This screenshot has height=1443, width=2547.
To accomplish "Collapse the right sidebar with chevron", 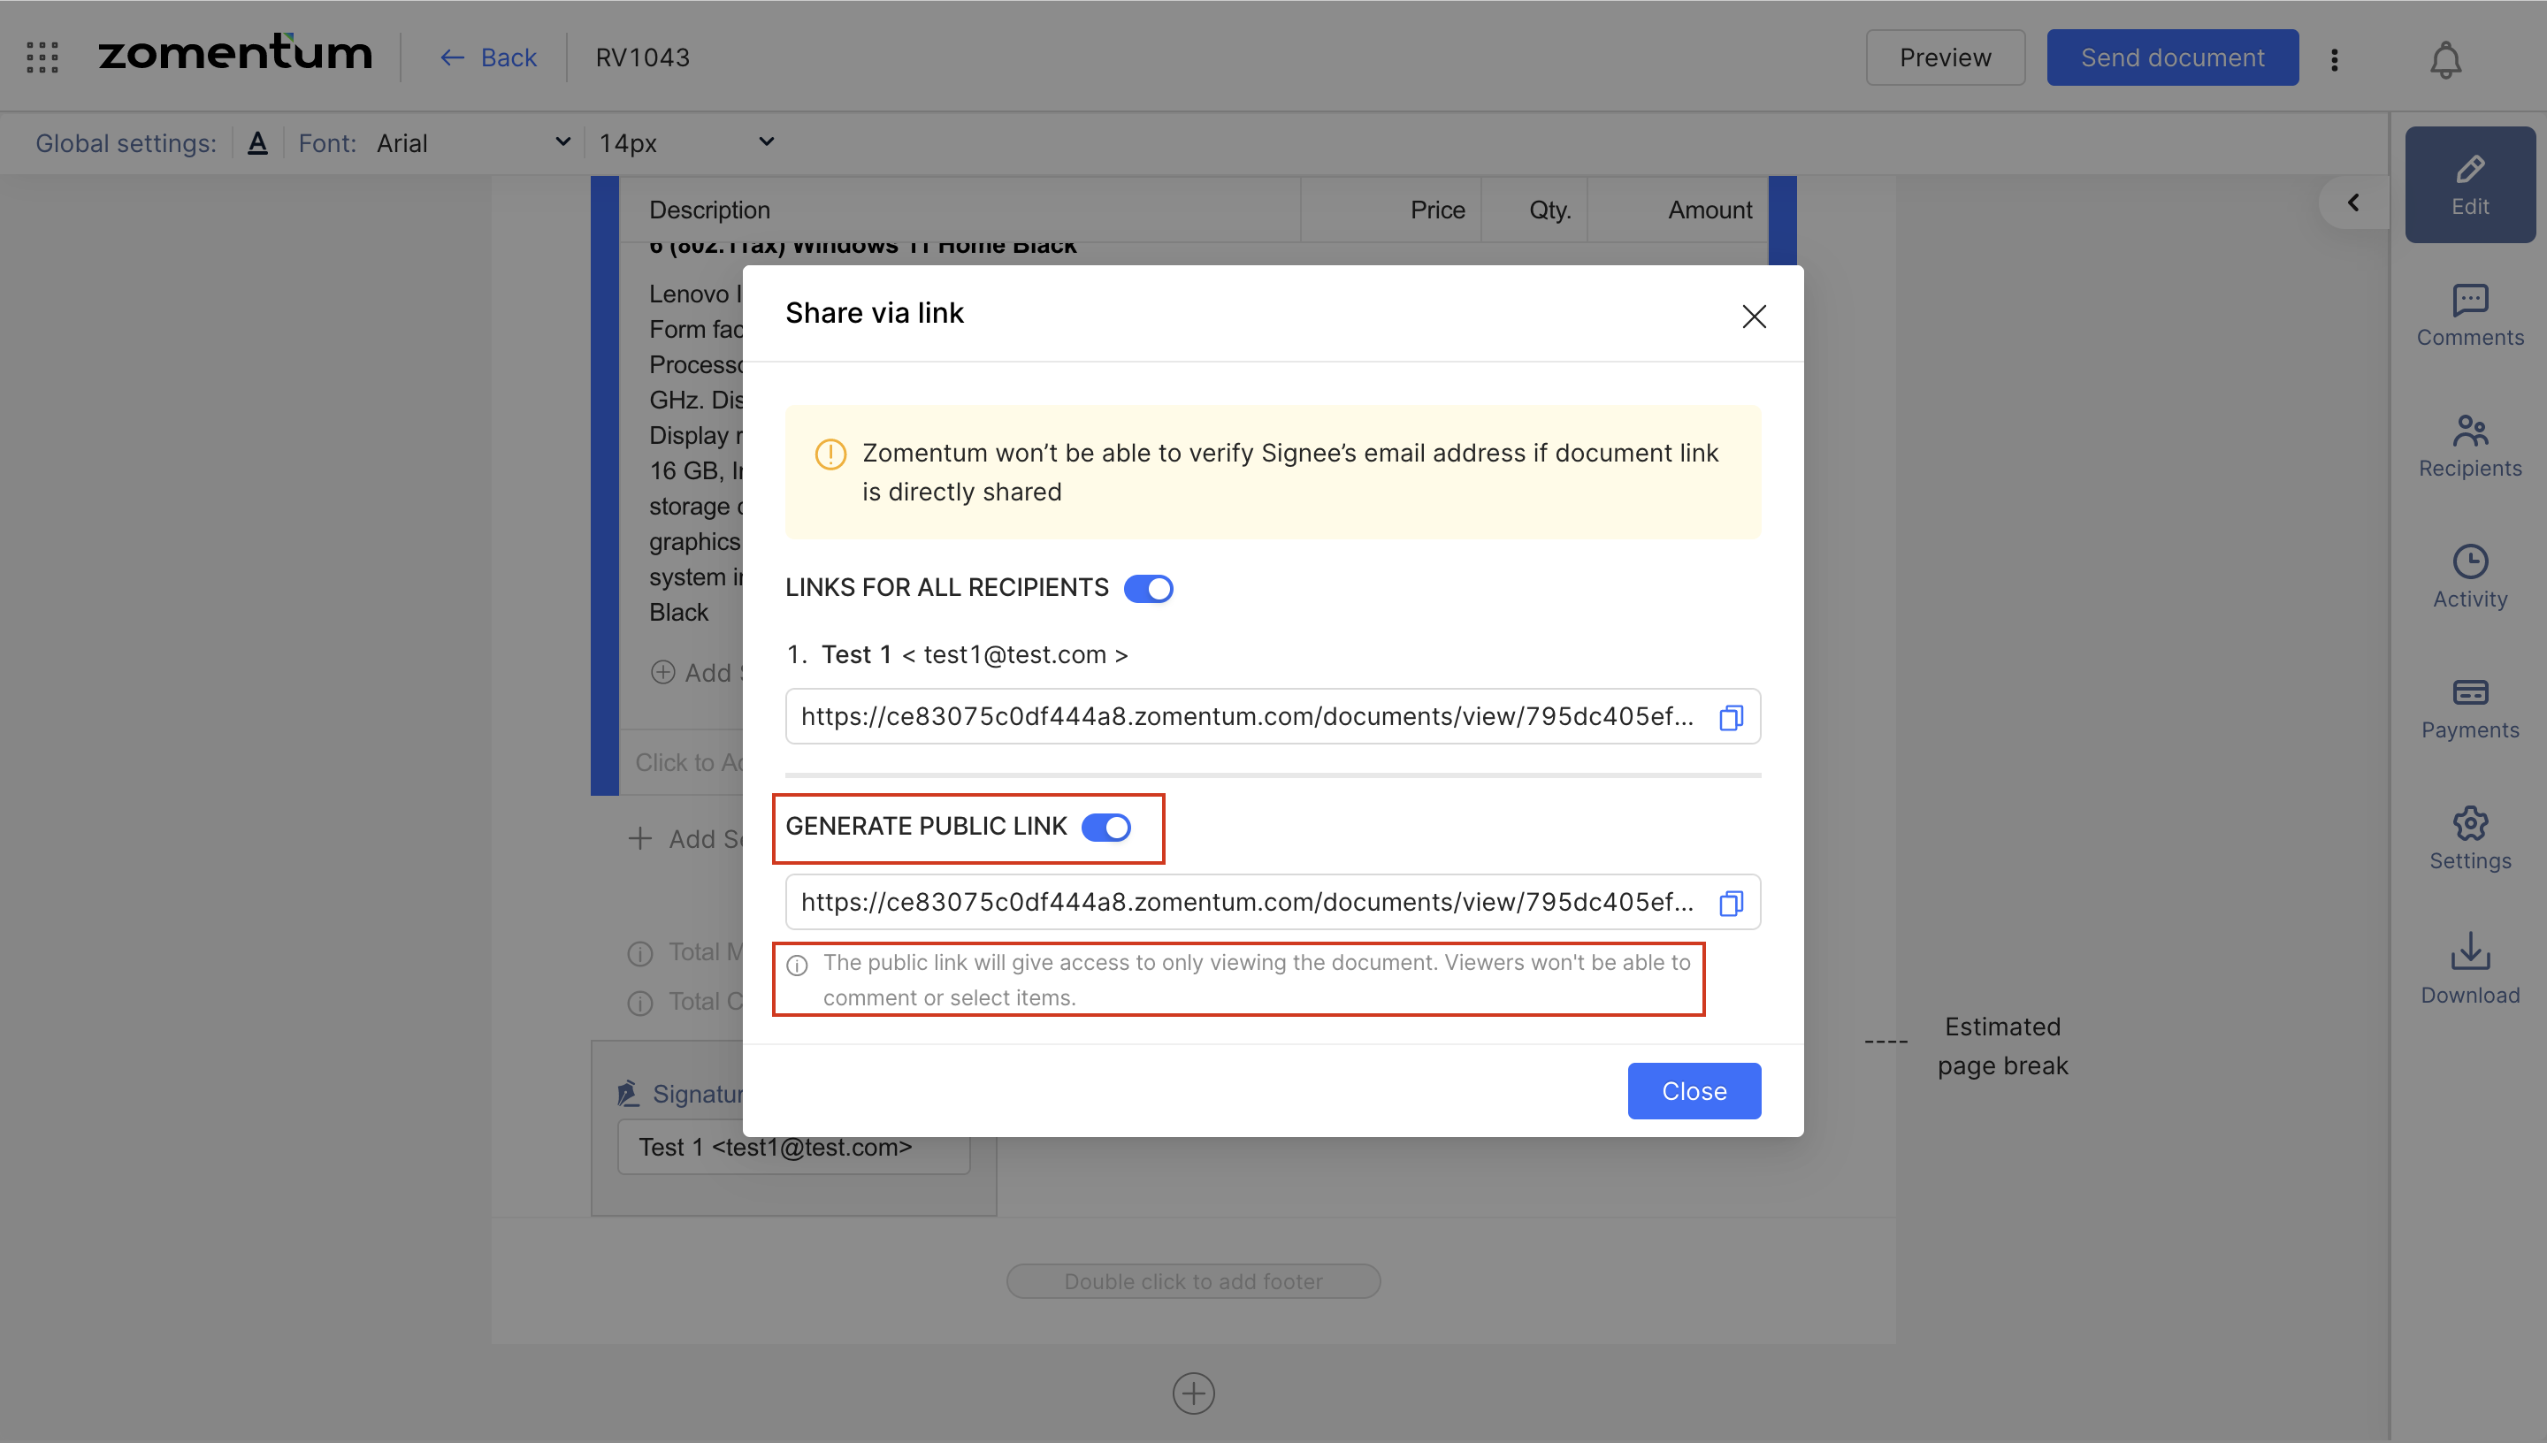I will (x=2352, y=203).
